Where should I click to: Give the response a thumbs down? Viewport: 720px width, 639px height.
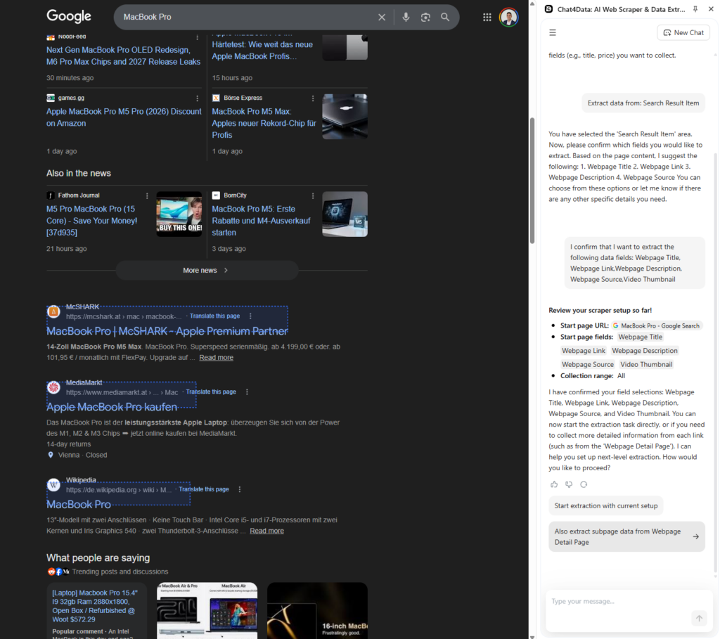tap(569, 484)
